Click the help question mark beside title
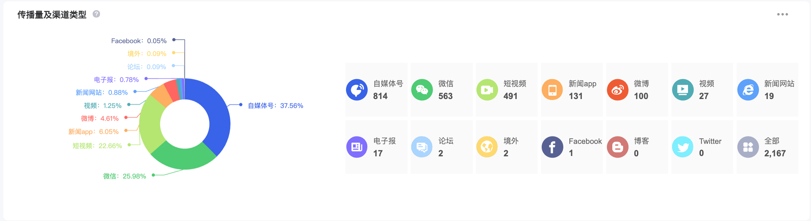Screen dimensions: 811x221 pyautogui.click(x=96, y=14)
